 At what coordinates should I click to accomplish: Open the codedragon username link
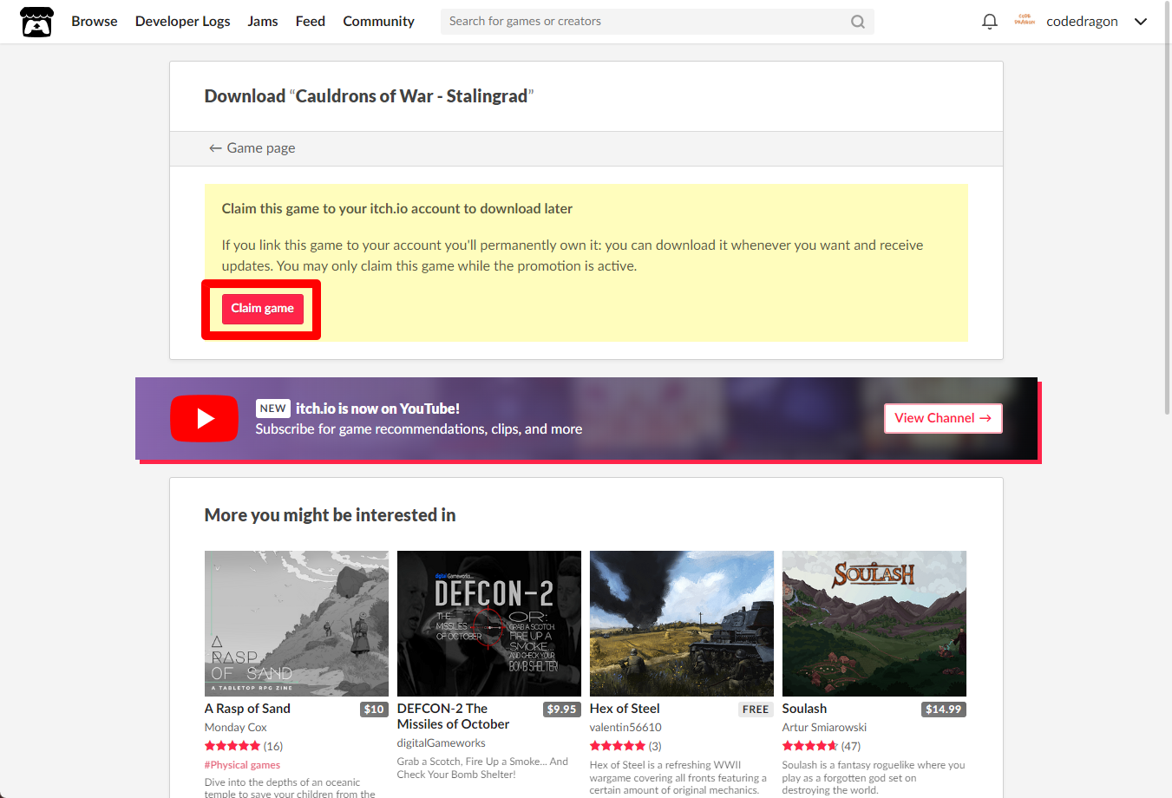click(1082, 22)
